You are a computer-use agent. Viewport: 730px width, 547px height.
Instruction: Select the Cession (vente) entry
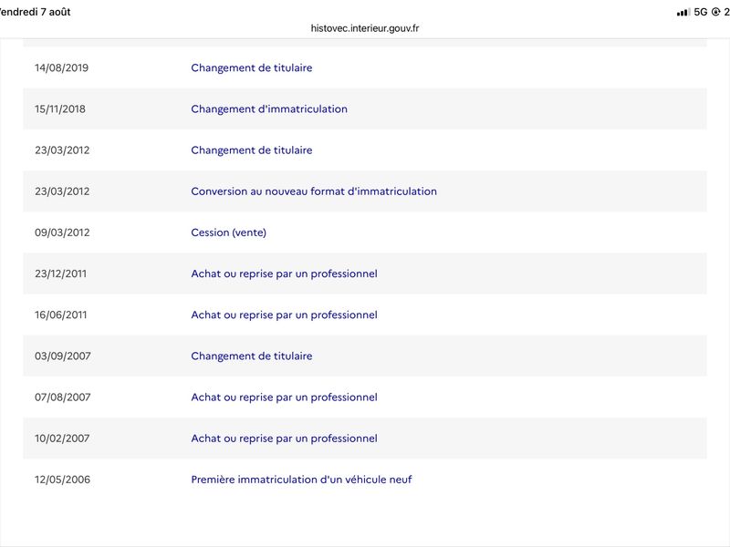[229, 232]
